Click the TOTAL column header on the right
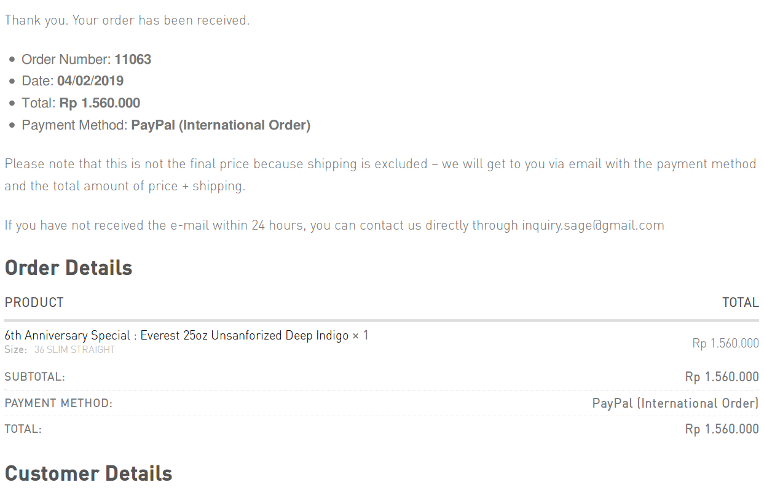Viewport: 764px width, 493px height. coord(740,303)
